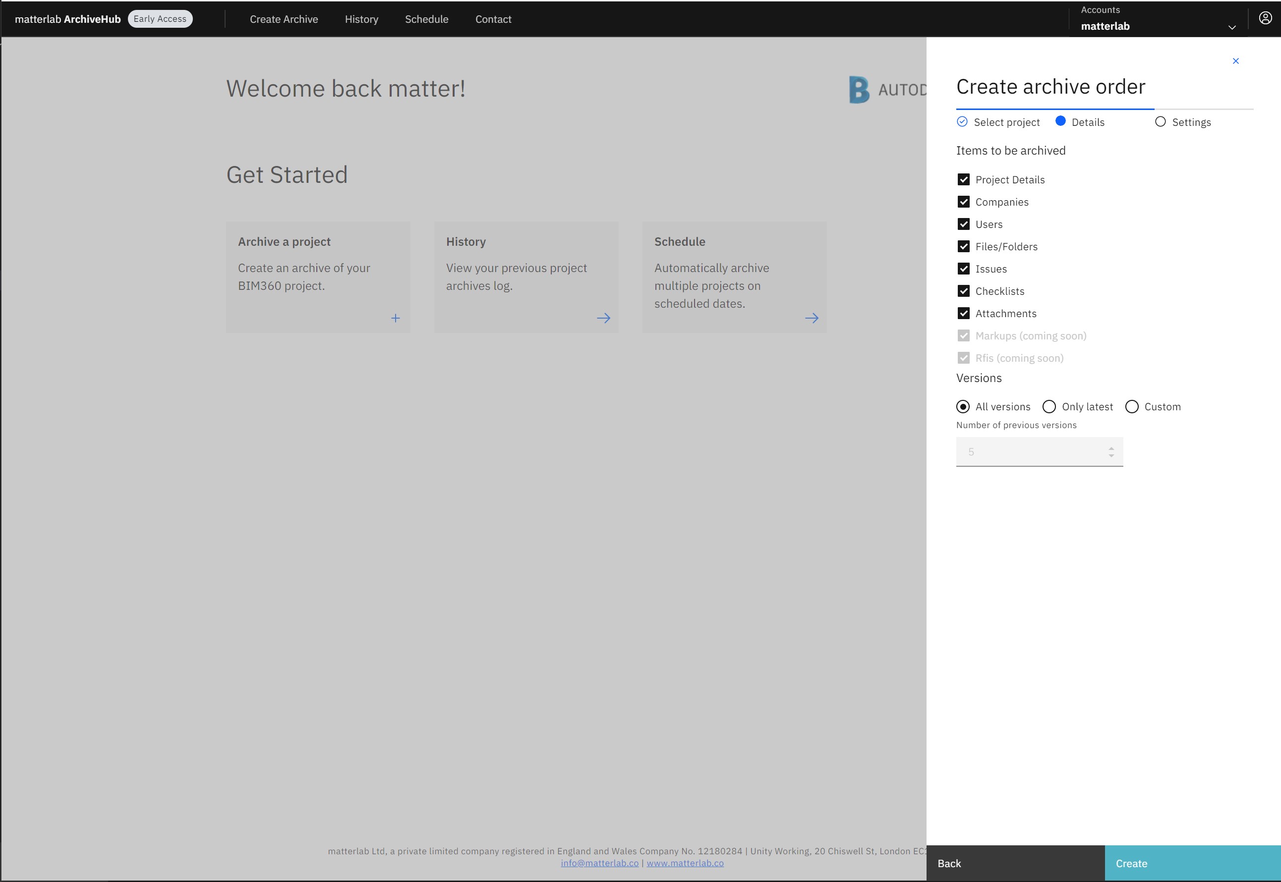Viewport: 1281px width, 882px height.
Task: Click the arrow icon on History card
Action: pyautogui.click(x=603, y=318)
